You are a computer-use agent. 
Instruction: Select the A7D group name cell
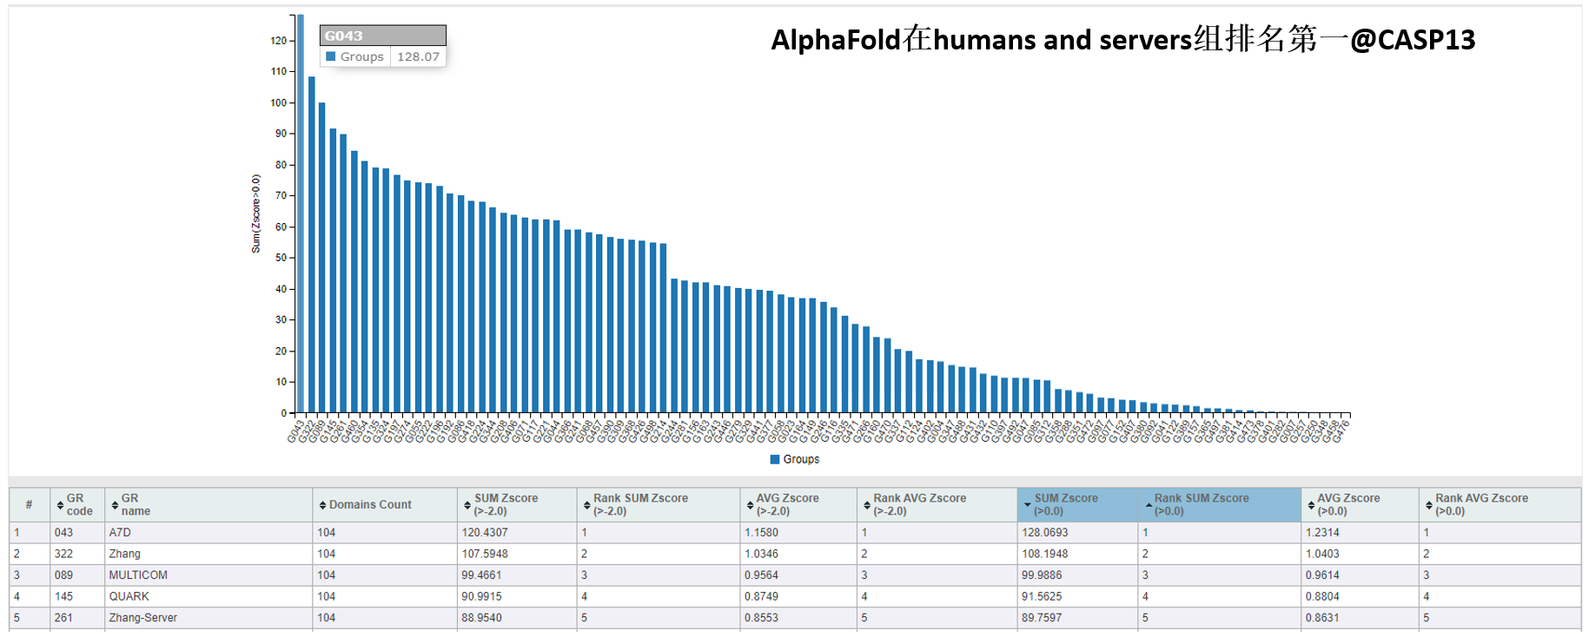pyautogui.click(x=120, y=533)
